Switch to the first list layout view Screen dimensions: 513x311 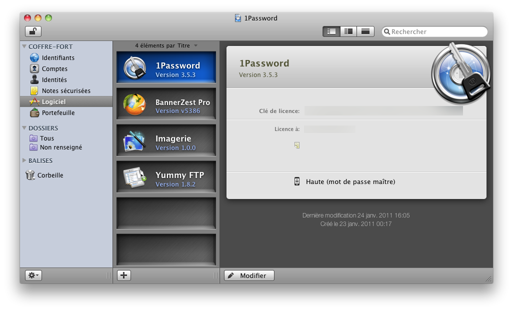(331, 31)
